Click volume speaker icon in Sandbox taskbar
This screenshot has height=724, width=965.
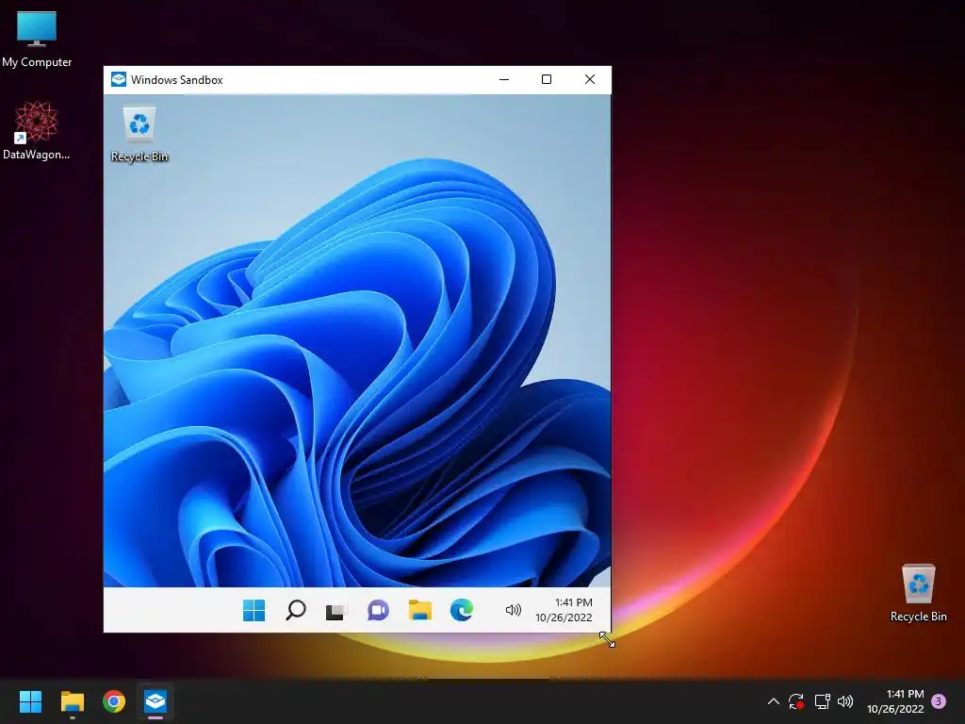(513, 610)
